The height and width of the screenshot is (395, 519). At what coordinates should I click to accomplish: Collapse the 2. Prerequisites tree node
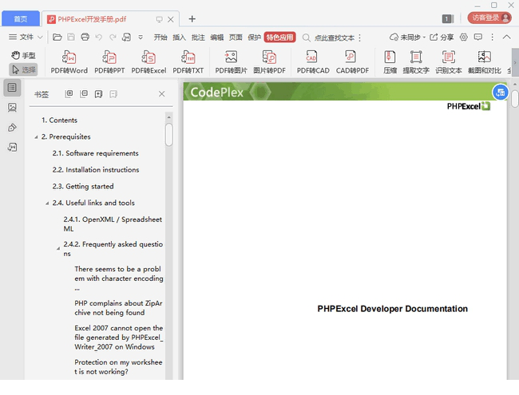pyautogui.click(x=36, y=137)
